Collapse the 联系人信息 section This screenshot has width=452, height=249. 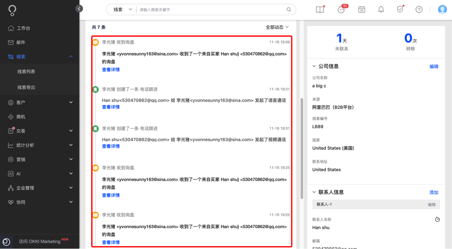pos(314,192)
